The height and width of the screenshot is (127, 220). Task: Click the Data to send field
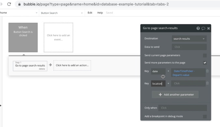(189, 47)
